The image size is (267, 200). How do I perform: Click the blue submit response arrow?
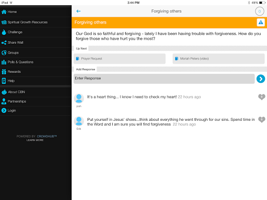261,79
